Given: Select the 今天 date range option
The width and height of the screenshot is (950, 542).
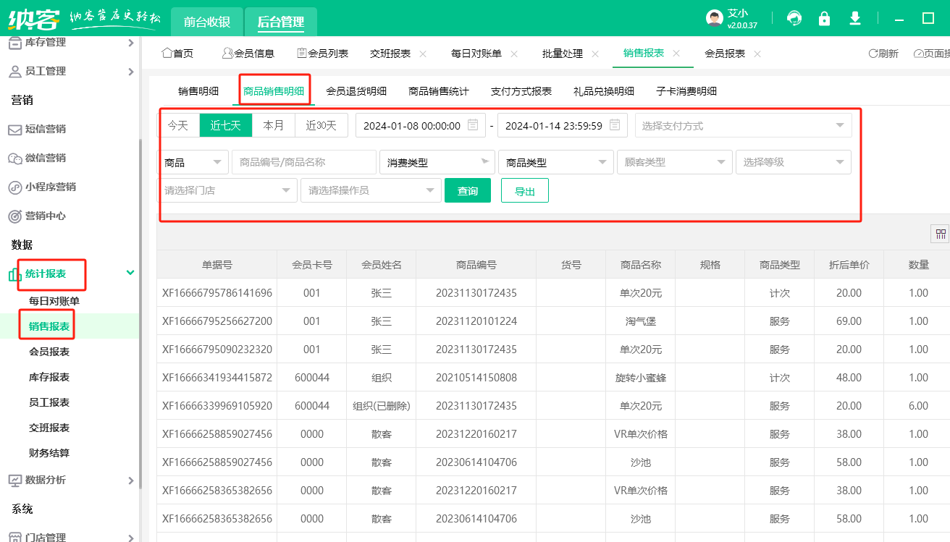Looking at the screenshot, I should [178, 125].
